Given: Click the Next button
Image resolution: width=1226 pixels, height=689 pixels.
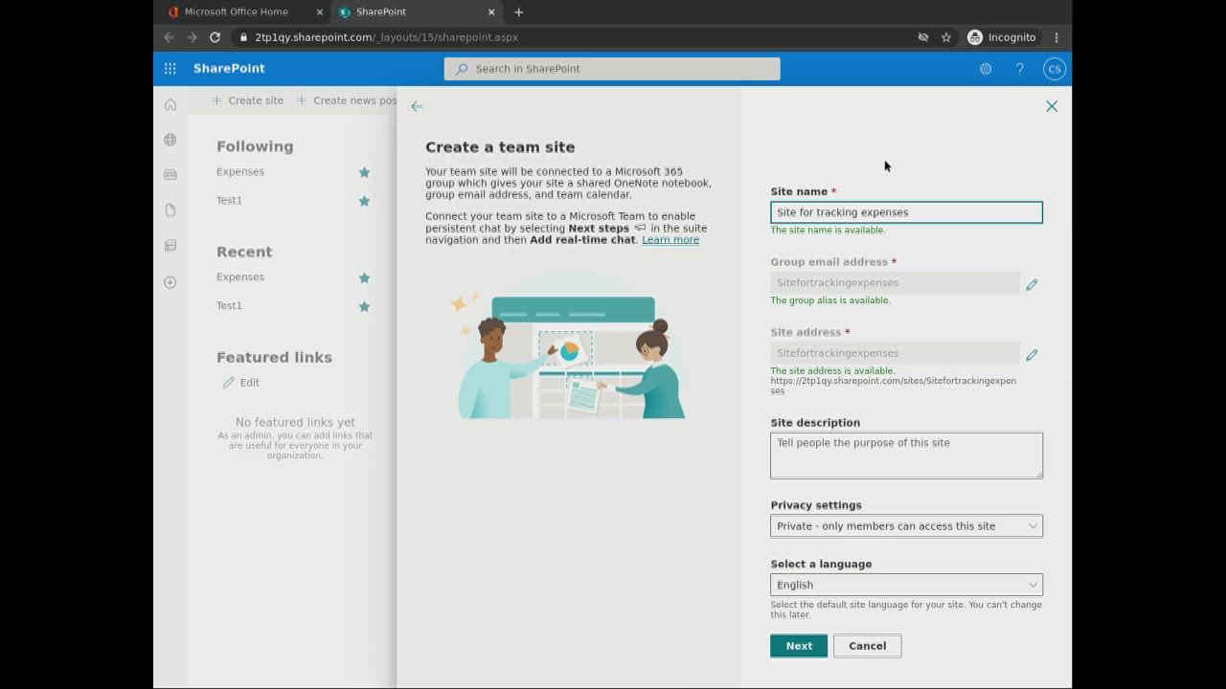Looking at the screenshot, I should 799,646.
